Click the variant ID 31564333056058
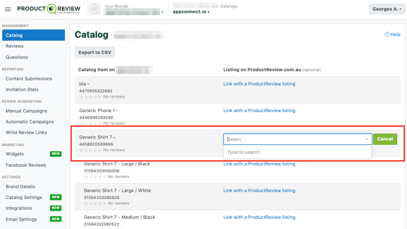The width and height of the screenshot is (407, 229). 102,171
